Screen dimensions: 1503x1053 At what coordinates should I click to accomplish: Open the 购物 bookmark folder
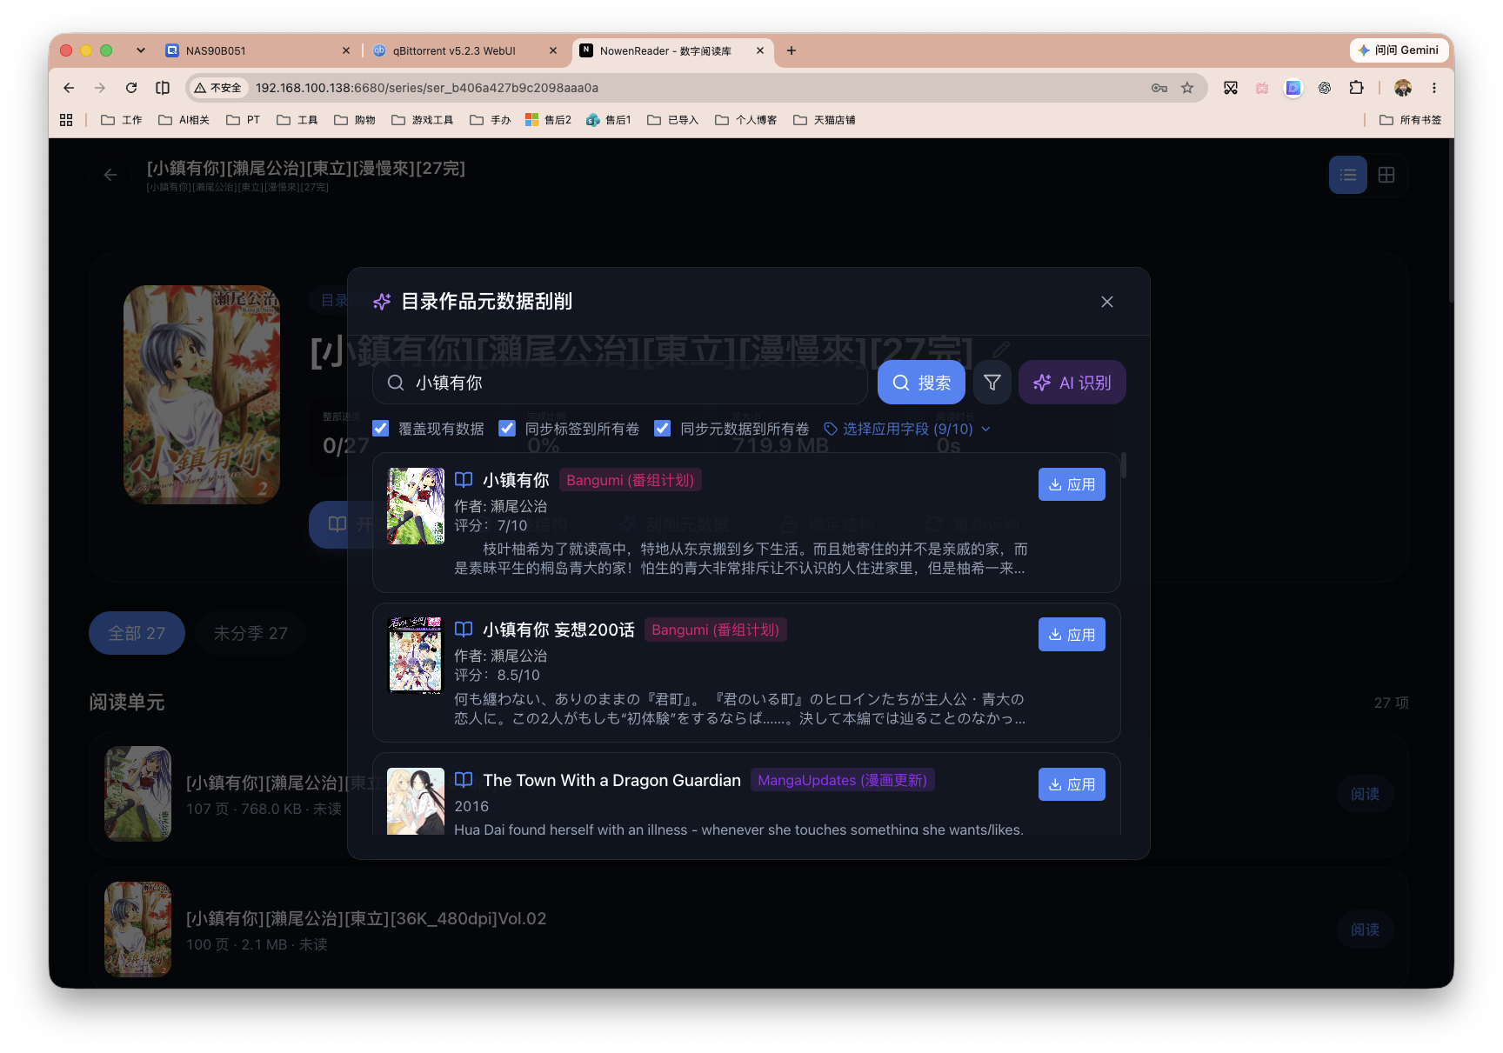(x=355, y=120)
